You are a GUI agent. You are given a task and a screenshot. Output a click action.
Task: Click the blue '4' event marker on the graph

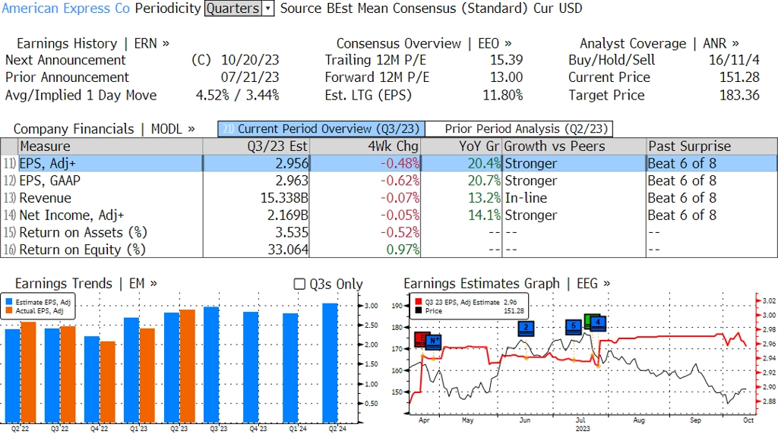[x=599, y=323]
